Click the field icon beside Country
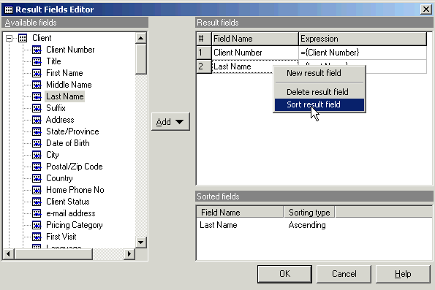Viewport: 435px width, 290px height. [37, 178]
